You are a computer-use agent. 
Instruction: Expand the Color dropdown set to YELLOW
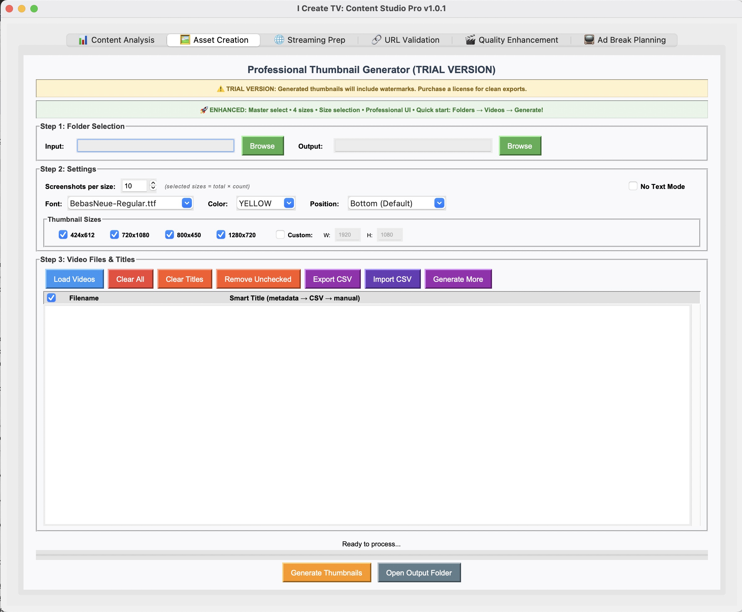289,203
